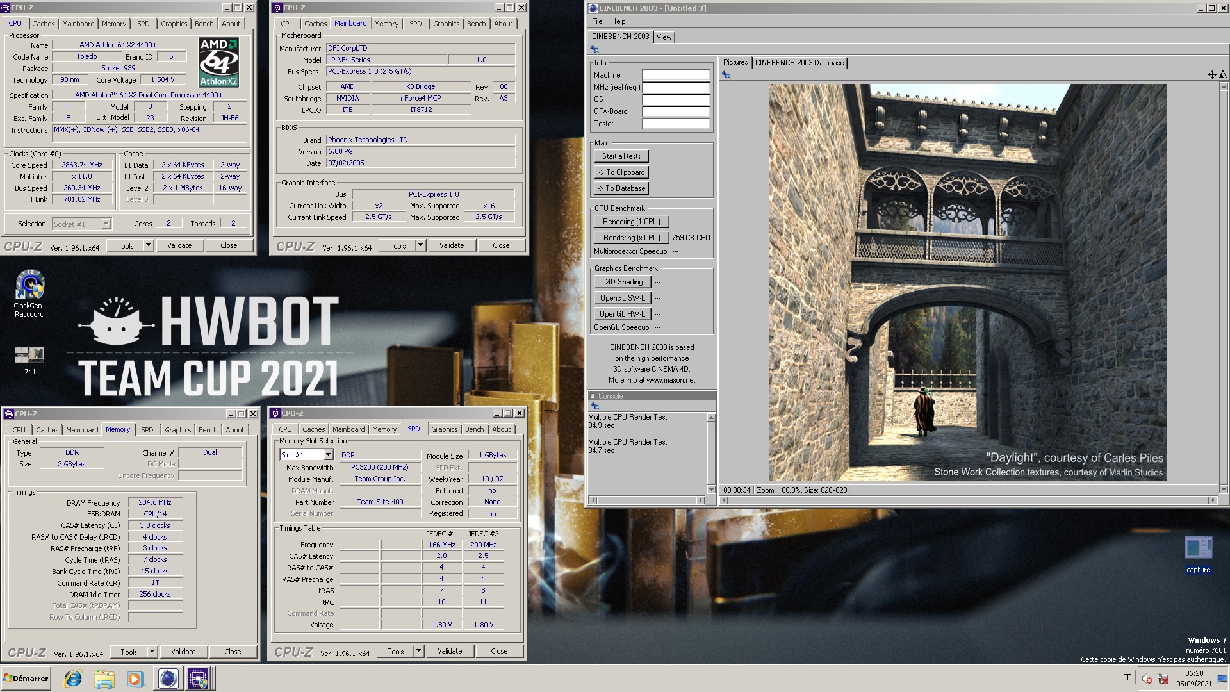Open the Help menu in Cinebench
Image resolution: width=1230 pixels, height=692 pixels.
618,21
